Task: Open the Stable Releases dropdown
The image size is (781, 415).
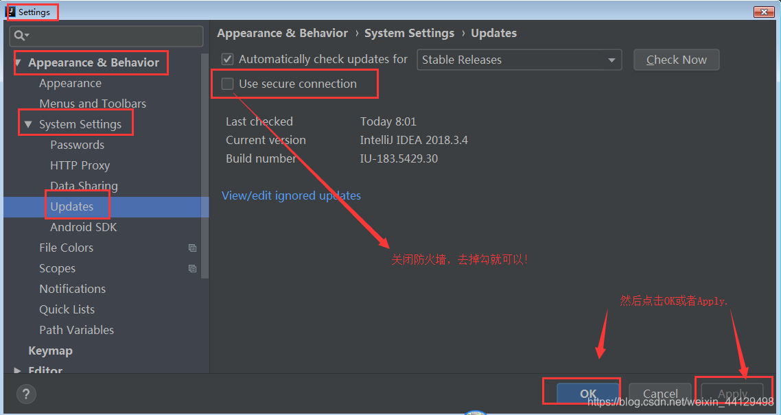Action: click(x=519, y=60)
